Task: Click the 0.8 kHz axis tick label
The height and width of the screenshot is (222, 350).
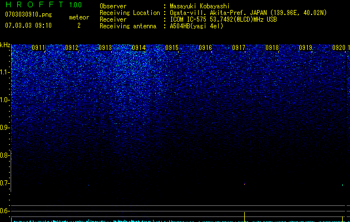Action: click(x=4, y=155)
